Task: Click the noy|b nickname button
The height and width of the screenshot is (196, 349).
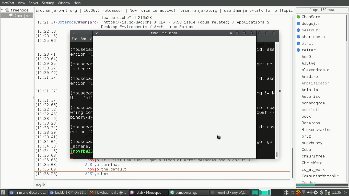Action: [x=40, y=184]
